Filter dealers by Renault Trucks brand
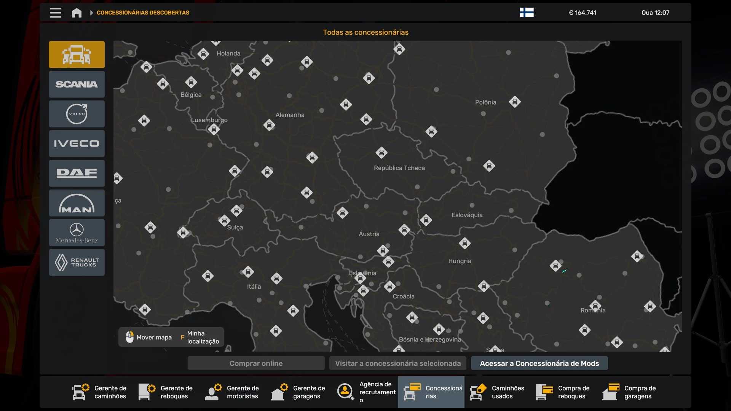The image size is (731, 411). point(77,262)
